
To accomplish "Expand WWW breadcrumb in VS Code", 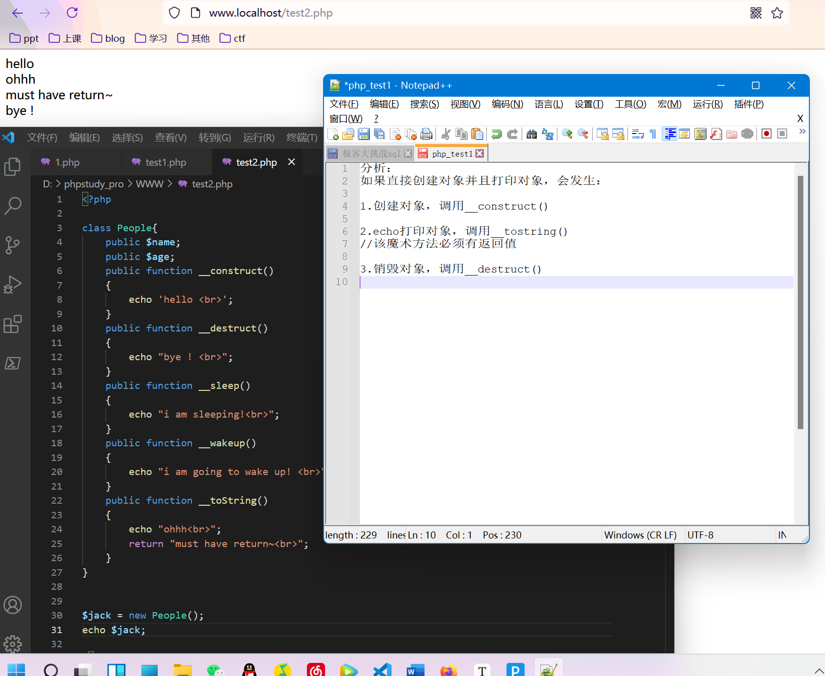I will pyautogui.click(x=150, y=184).
